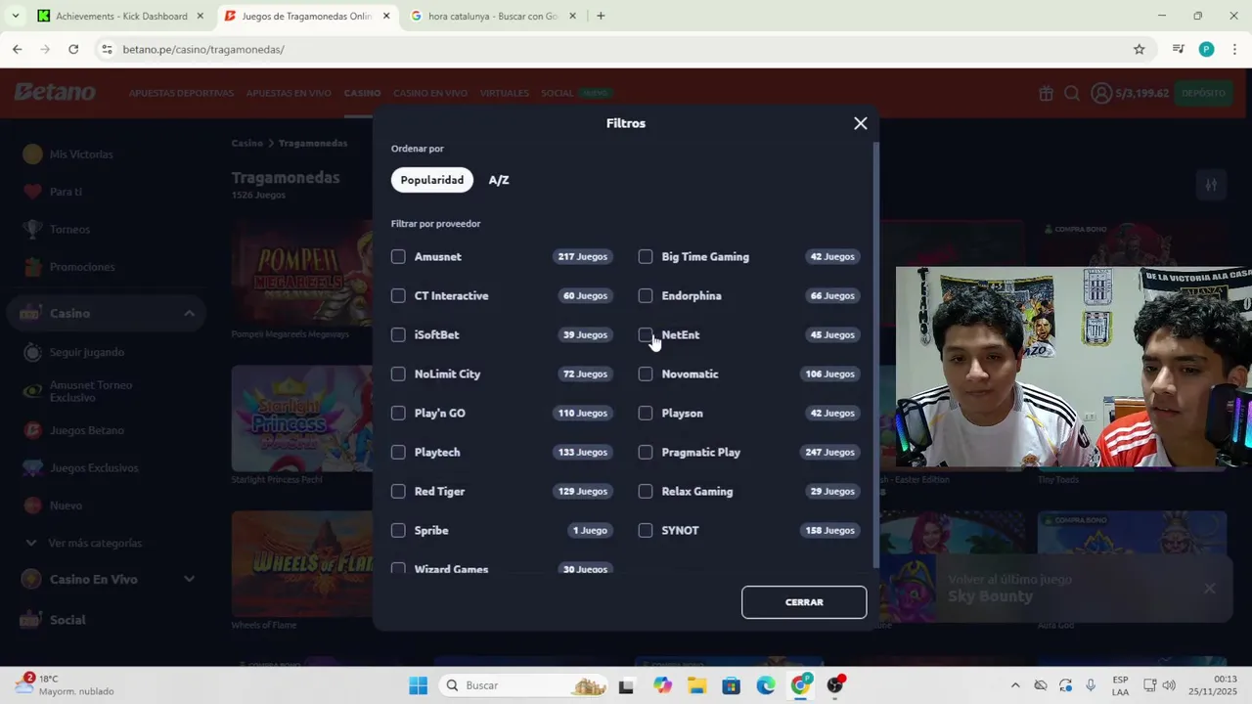Sort games by A/Z
This screenshot has width=1252, height=704.
pos(499,180)
